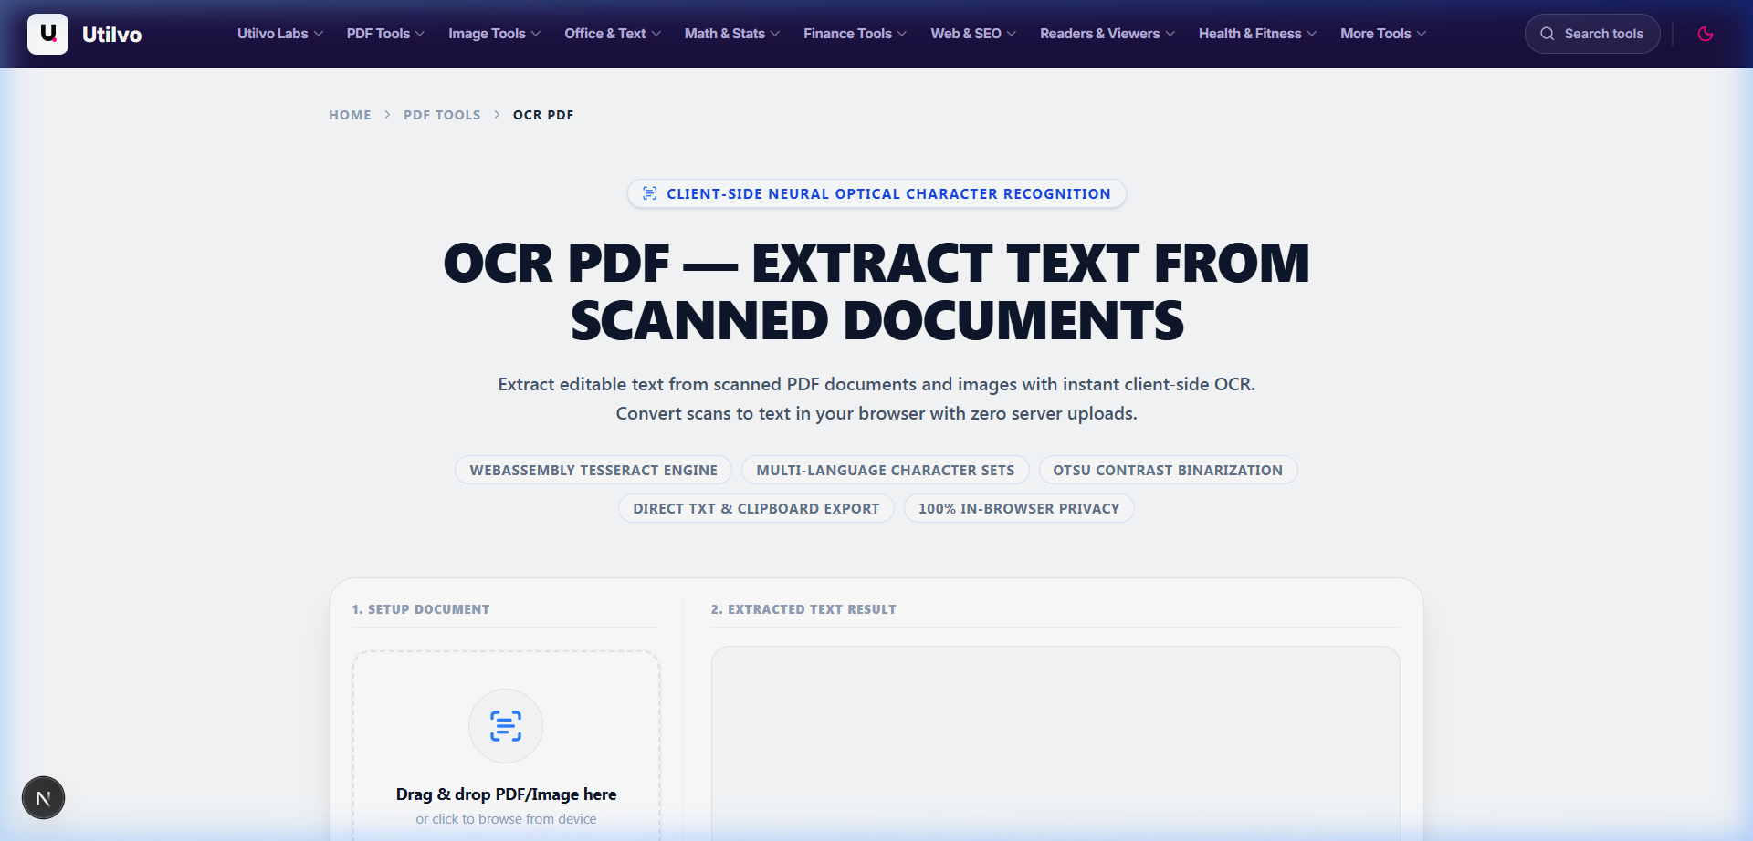Screen dimensions: 1753x841
Task: Click the OTSU CONTRAST BINARIZATION tag
Action: click(x=1168, y=470)
